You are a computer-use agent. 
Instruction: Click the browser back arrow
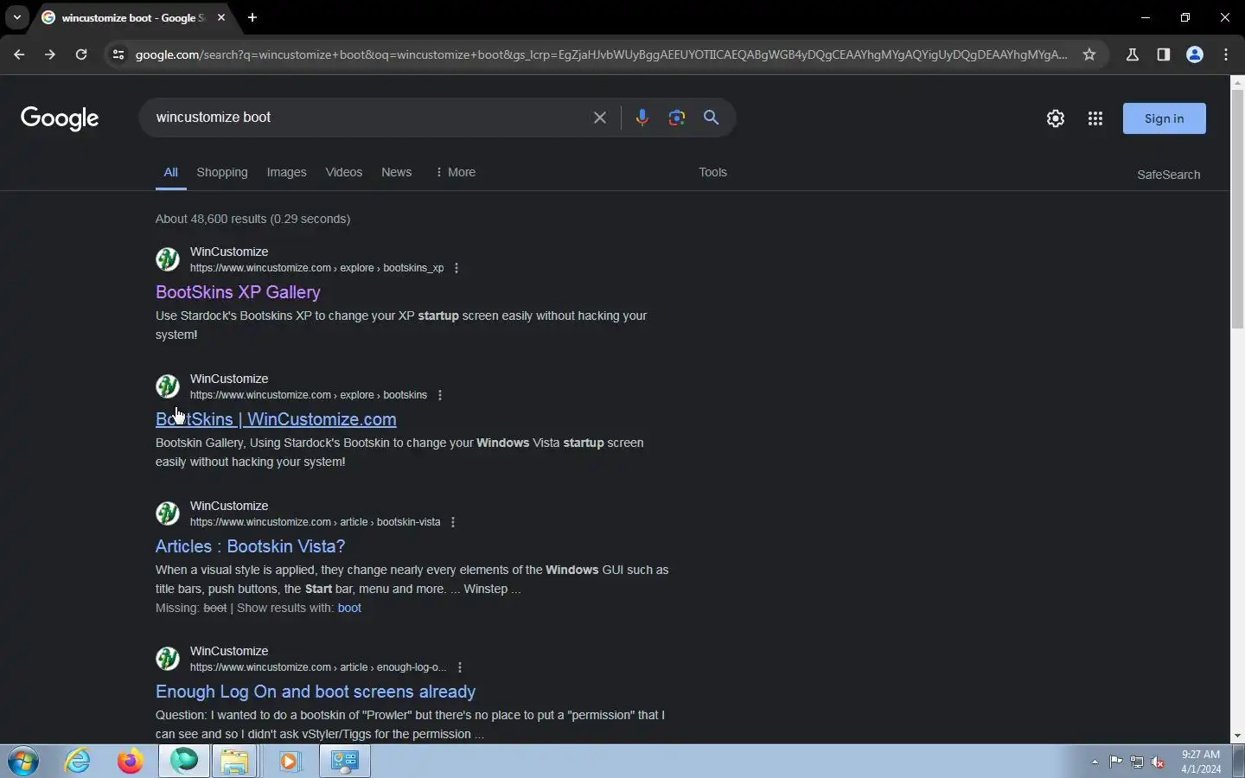pos(19,54)
